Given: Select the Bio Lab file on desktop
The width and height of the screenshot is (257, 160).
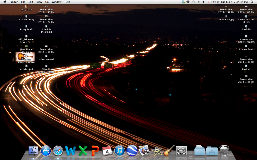Looking at the screenshot, I should click(x=246, y=67).
